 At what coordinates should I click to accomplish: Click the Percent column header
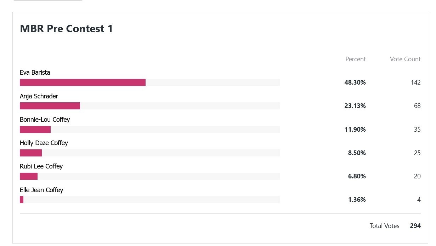[356, 59]
